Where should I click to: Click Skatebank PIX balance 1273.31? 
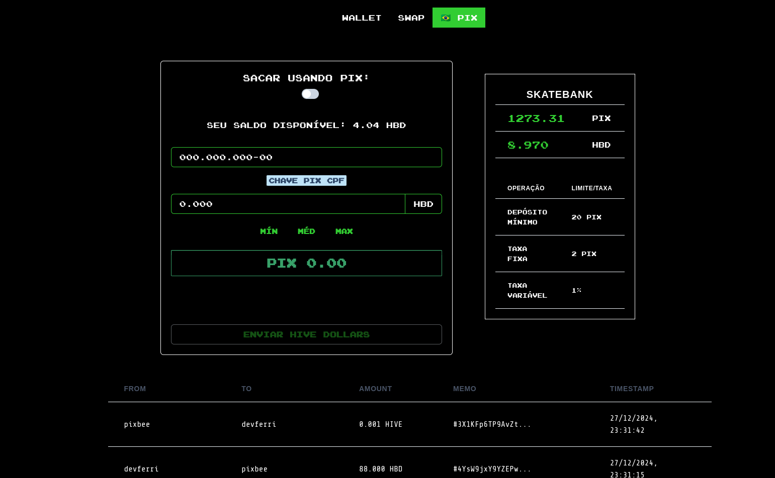(536, 118)
